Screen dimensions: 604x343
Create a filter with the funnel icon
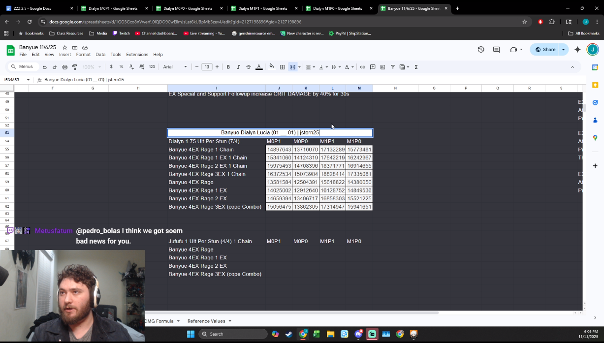[393, 67]
